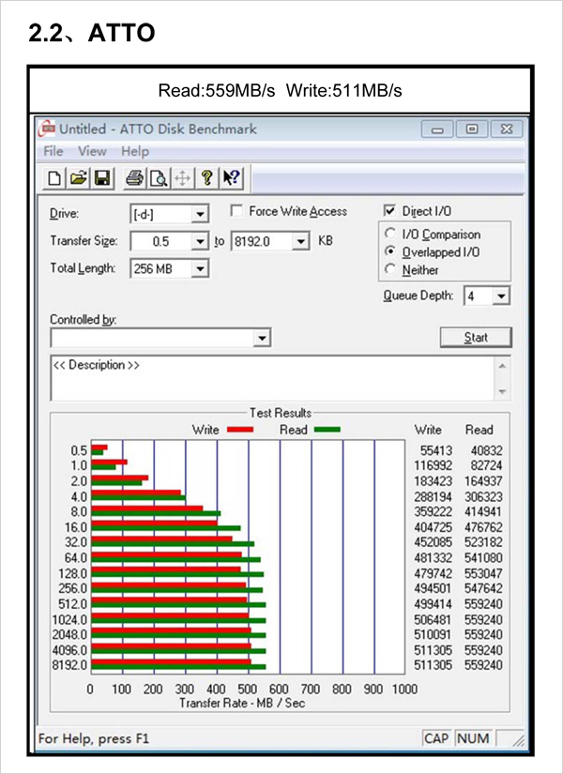Click write value 510091
Screen dimensions: 563x774
(433, 634)
